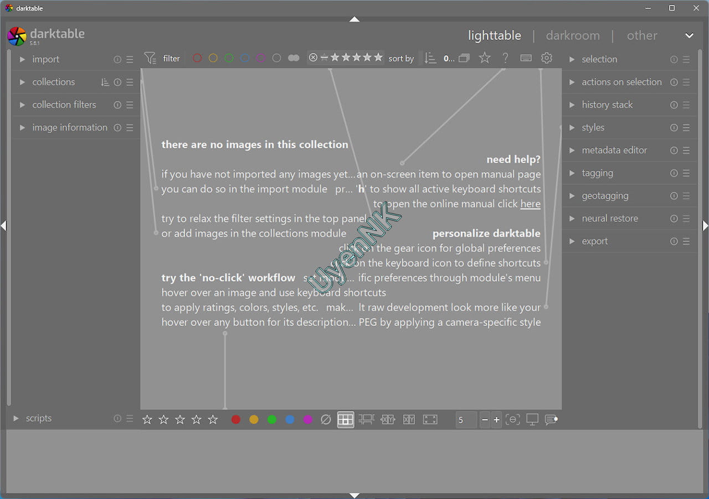Viewport: 709px width, 499px height.
Task: Toggle the red color label filter circle
Action: click(197, 58)
